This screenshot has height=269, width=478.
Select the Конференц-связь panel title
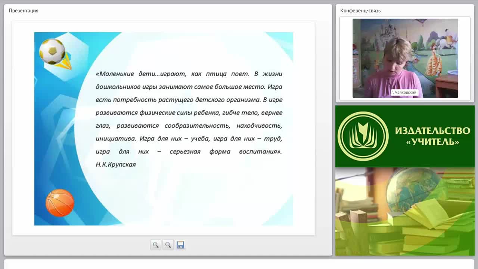(360, 10)
